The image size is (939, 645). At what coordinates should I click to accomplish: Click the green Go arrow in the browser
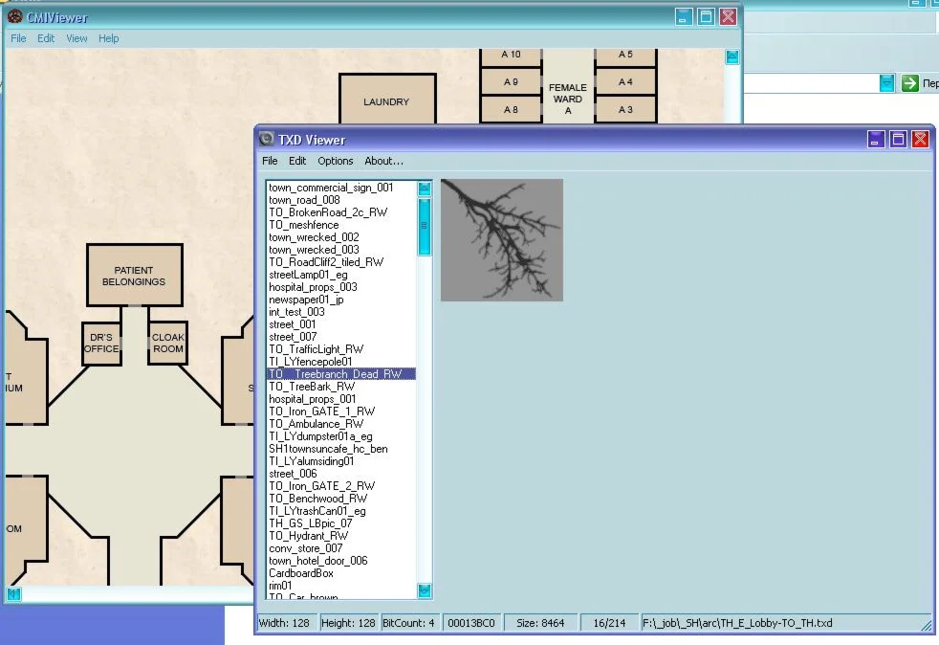coord(909,83)
